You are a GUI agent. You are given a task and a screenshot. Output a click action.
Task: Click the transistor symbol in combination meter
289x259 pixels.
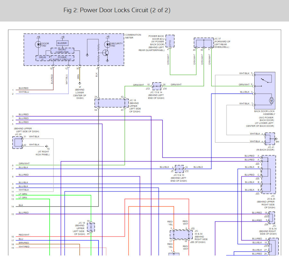coord(106,53)
